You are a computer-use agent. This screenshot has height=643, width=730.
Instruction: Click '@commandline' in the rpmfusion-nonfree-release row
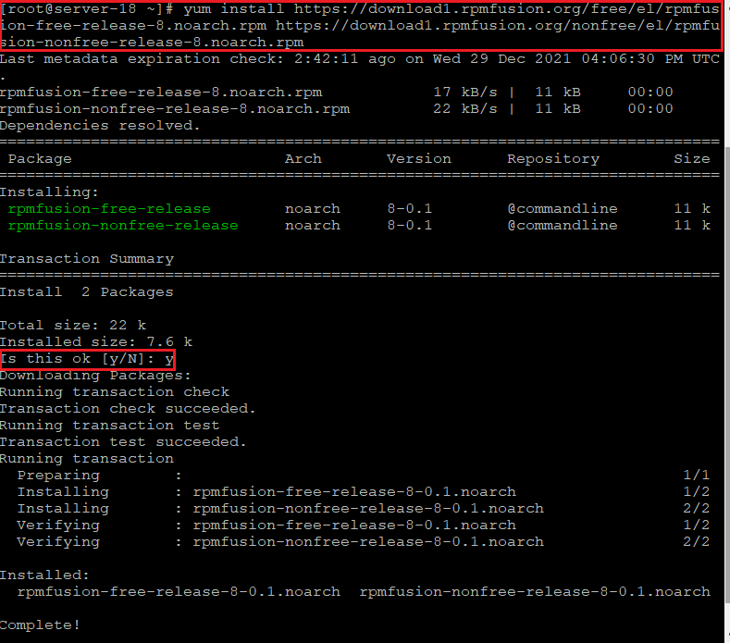tap(563, 226)
